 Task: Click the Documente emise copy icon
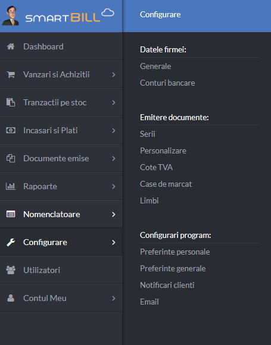tap(11, 158)
